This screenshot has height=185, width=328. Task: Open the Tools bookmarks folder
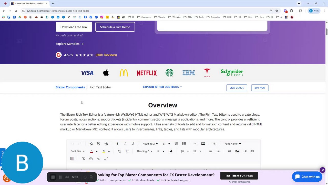pyautogui.click(x=199, y=17)
